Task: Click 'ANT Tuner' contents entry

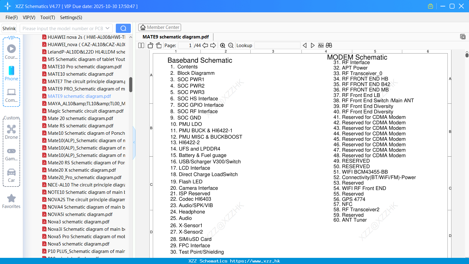Action: [354, 220]
